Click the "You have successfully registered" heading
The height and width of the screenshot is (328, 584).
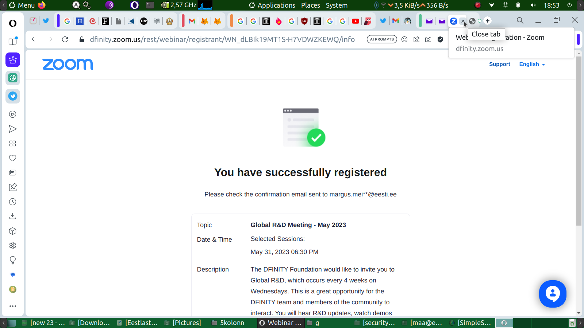(300, 172)
